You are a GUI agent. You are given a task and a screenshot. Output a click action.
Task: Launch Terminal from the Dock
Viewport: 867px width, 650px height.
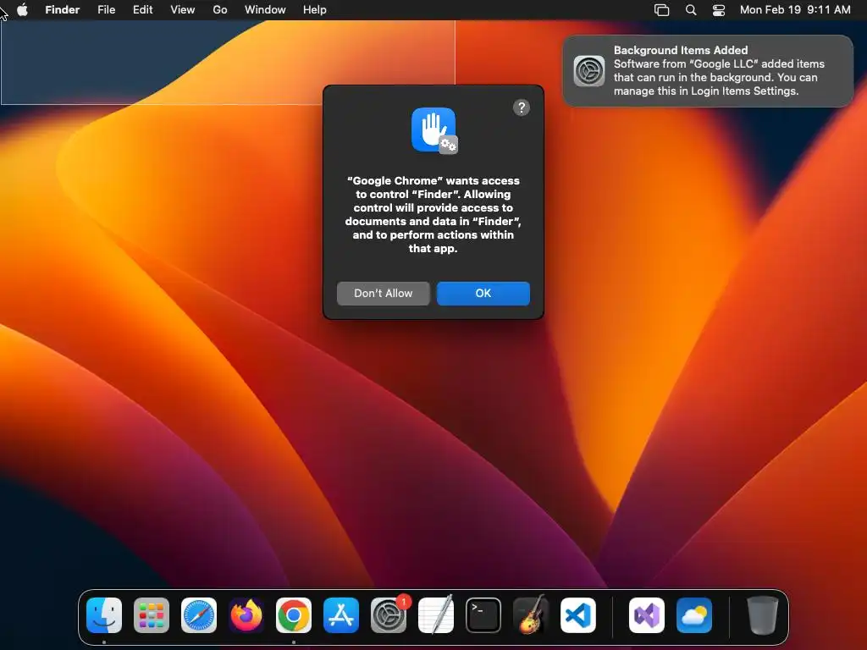click(483, 615)
